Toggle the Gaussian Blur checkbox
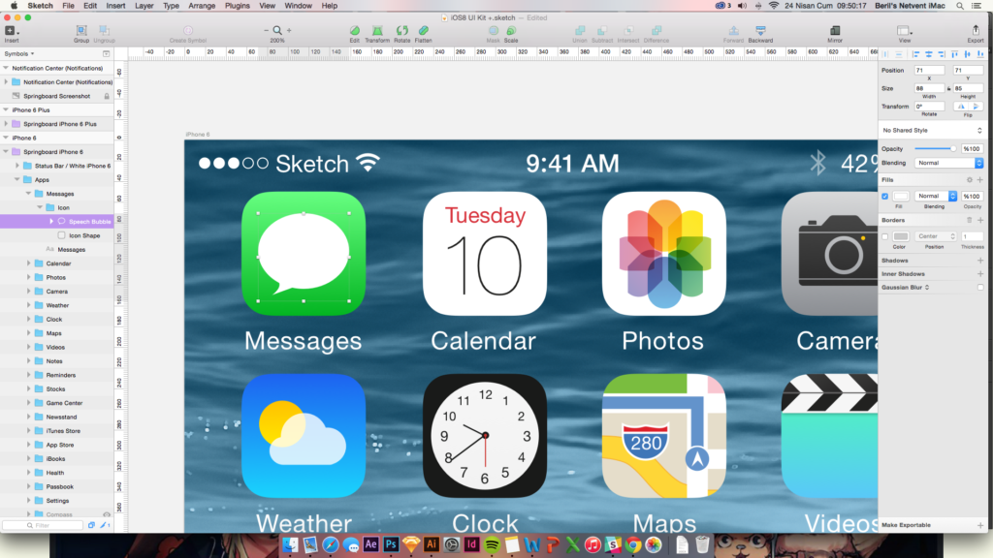993x558 pixels. 980,287
